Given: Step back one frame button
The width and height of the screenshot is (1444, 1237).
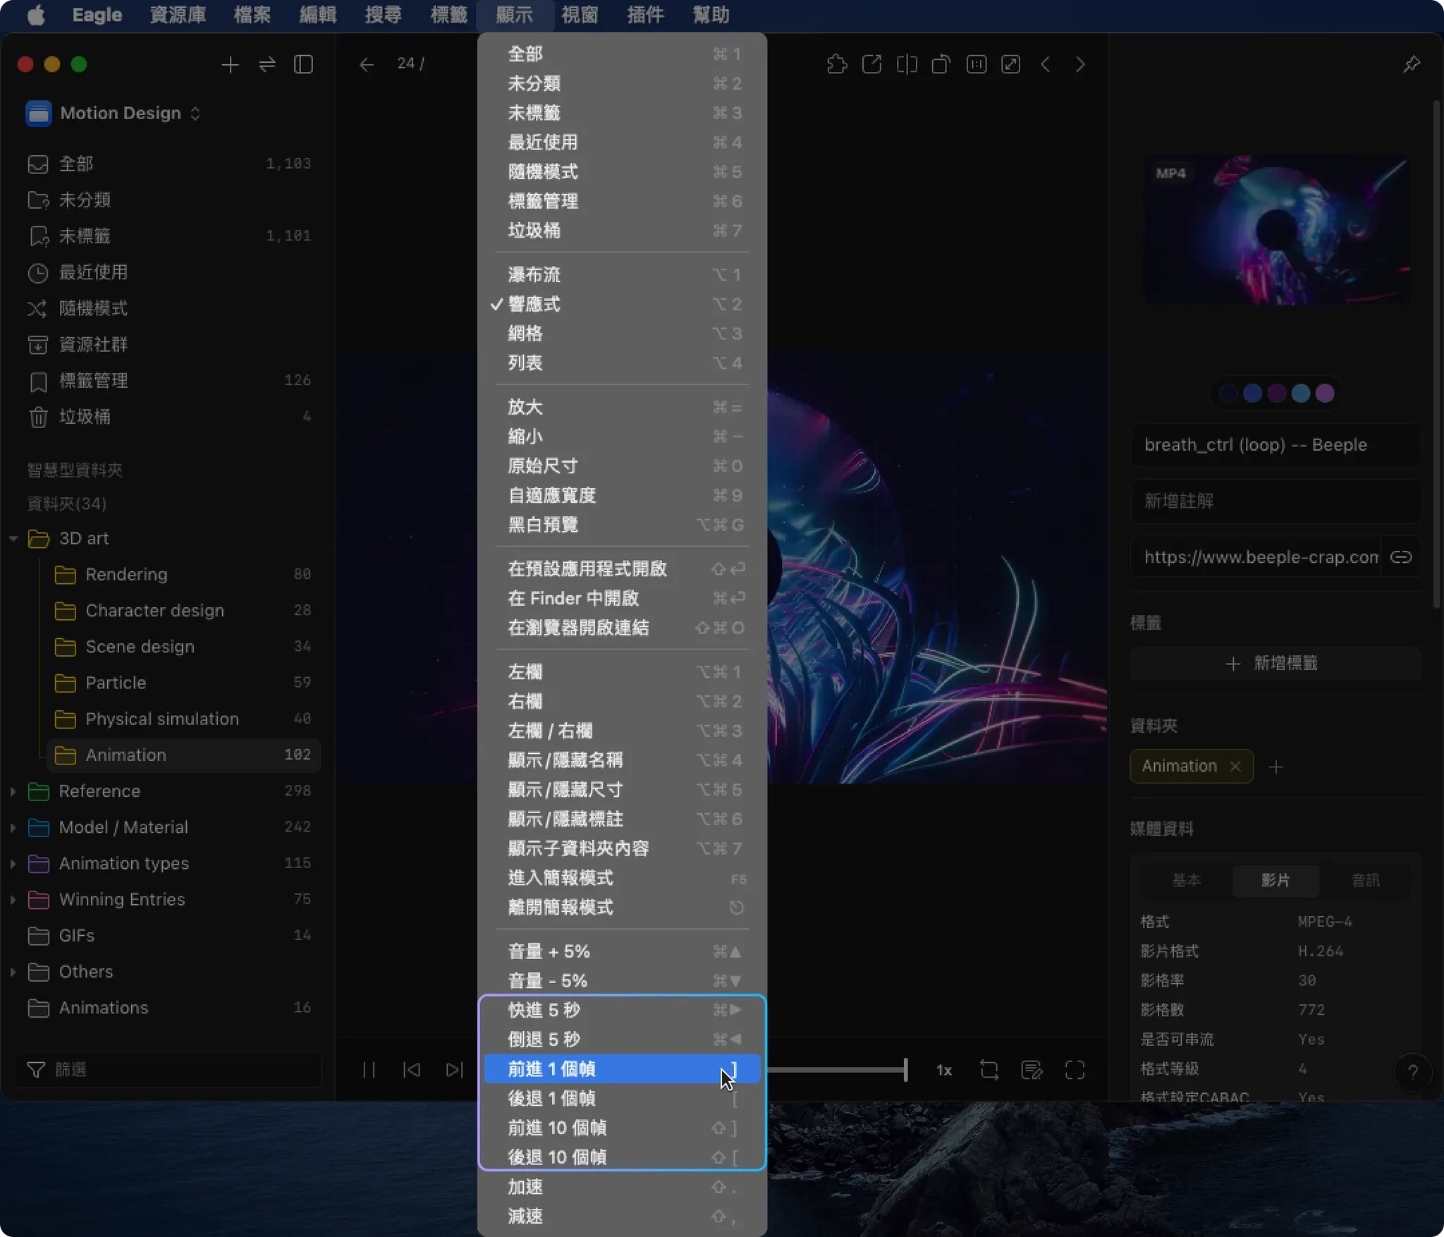Looking at the screenshot, I should (x=412, y=1070).
